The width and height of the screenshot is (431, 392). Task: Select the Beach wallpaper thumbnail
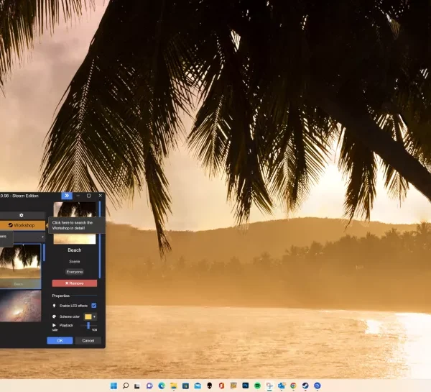(x=20, y=263)
